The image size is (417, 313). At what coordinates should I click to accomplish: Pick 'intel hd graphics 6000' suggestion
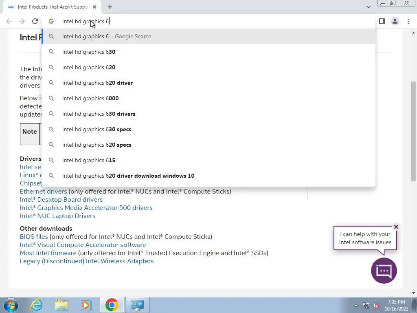[209, 98]
